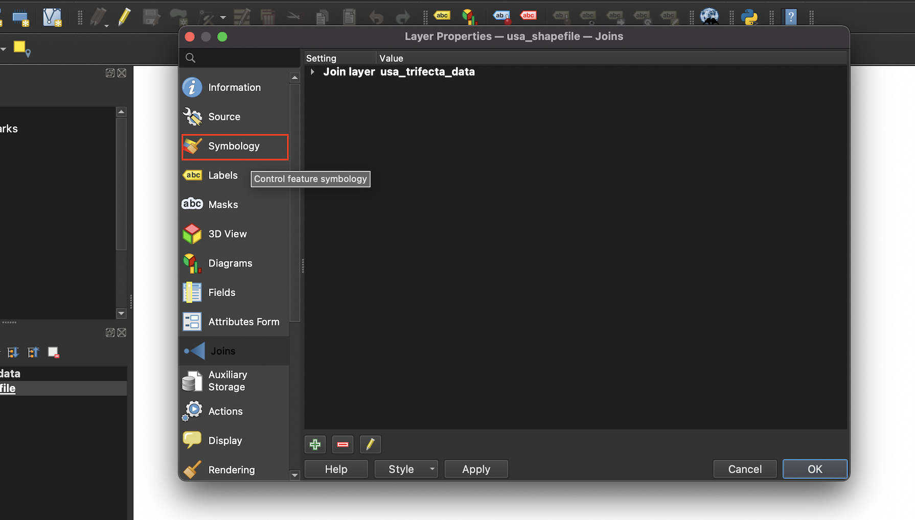The height and width of the screenshot is (520, 915).
Task: Launch the MetaSearch catalog tool
Action: 710,16
